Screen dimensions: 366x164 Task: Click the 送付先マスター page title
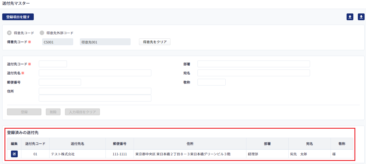[16, 3]
